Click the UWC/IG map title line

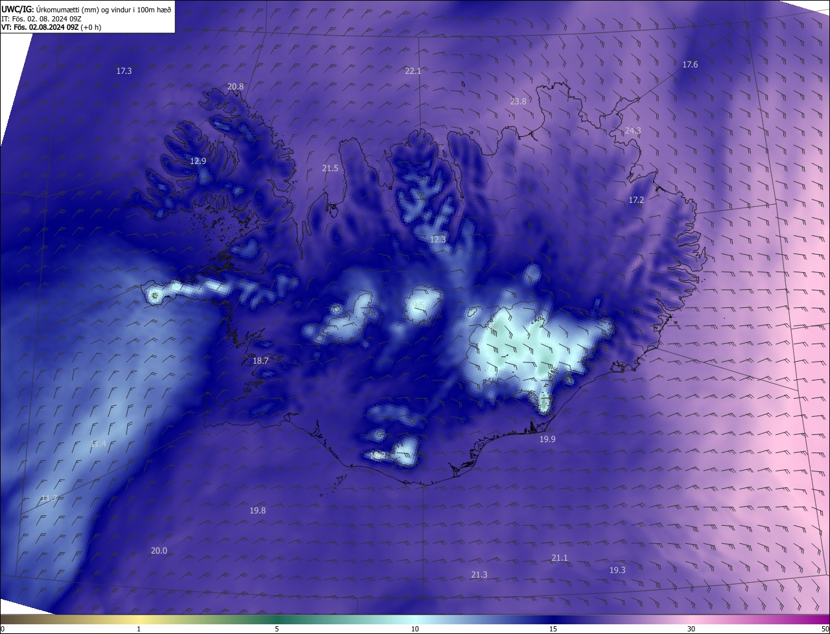(86, 9)
